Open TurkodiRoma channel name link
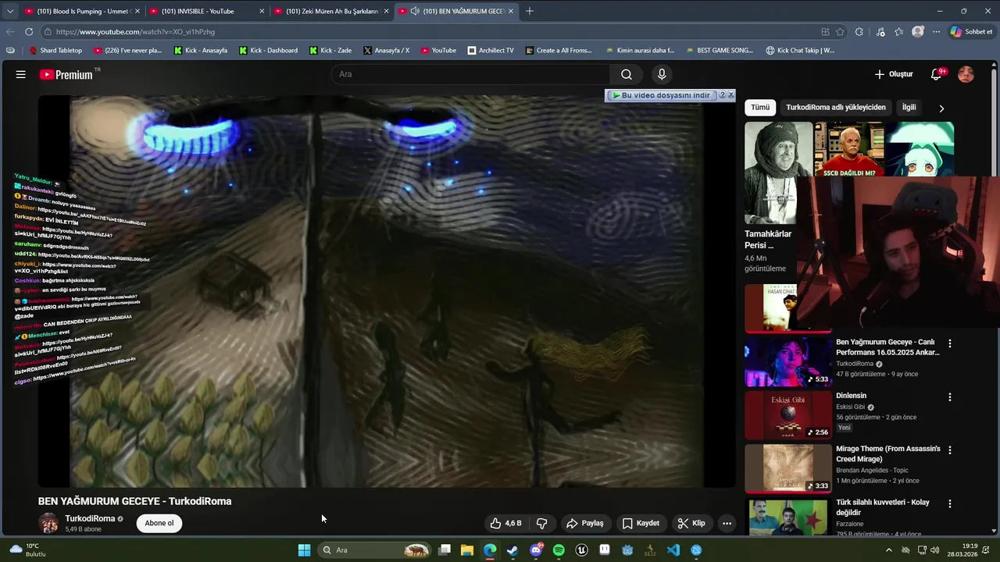This screenshot has width=1000, height=562. click(x=90, y=518)
